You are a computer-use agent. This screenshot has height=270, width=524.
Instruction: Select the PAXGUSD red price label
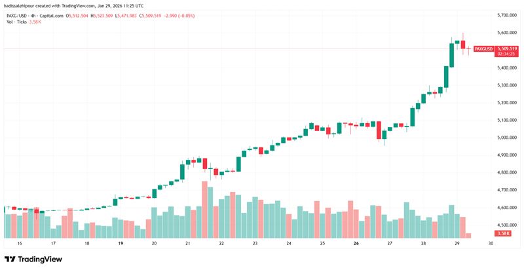click(484, 49)
